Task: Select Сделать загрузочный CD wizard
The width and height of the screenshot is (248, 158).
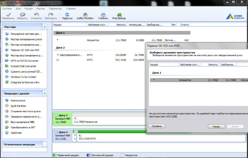Action: 24,72
